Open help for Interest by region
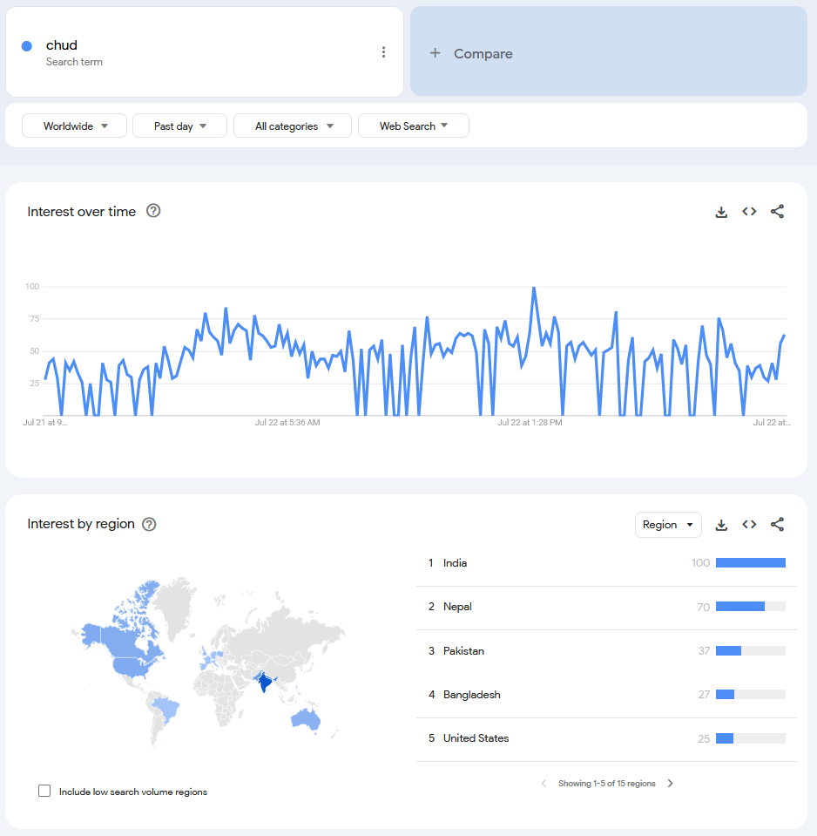The width and height of the screenshot is (817, 836). tap(149, 524)
